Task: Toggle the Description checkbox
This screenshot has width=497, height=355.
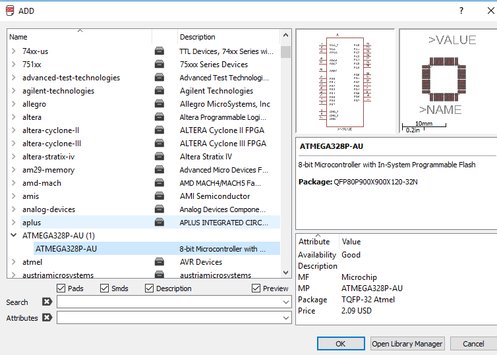Action: tap(149, 288)
